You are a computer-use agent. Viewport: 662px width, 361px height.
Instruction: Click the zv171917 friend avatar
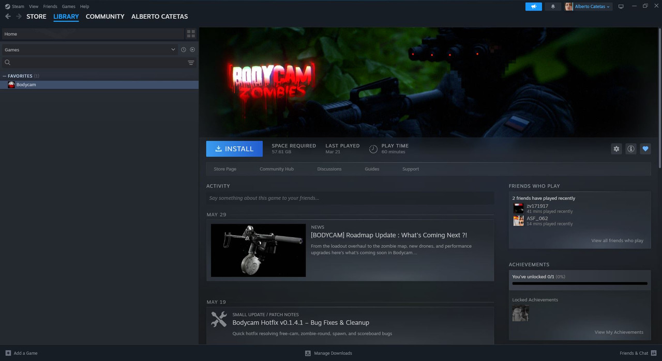pyautogui.click(x=518, y=209)
